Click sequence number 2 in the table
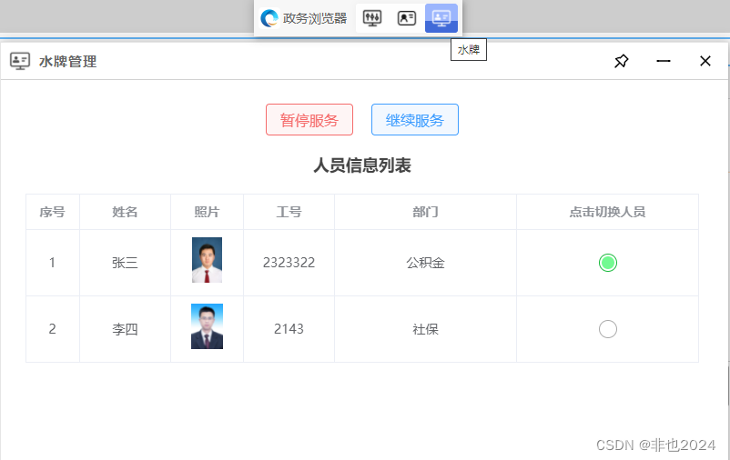Screen dimensions: 730x460 click(x=52, y=329)
